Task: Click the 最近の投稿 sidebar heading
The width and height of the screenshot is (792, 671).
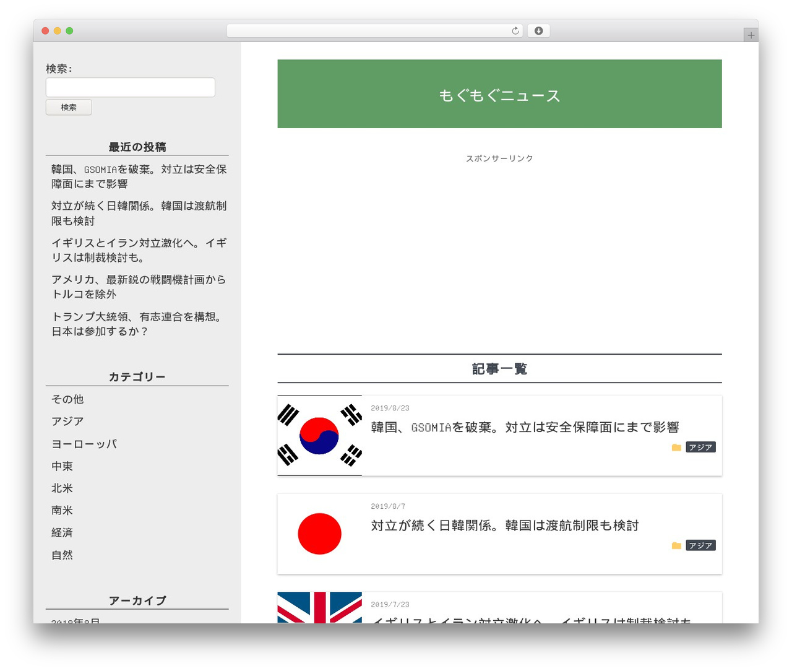Action: [x=137, y=147]
